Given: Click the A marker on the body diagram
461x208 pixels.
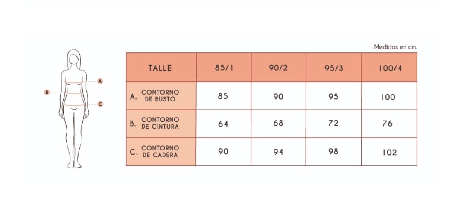Looking at the screenshot, I should [100, 81].
